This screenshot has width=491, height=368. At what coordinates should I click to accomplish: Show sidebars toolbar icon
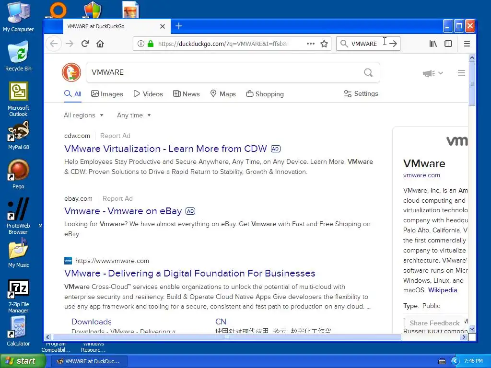(448, 44)
